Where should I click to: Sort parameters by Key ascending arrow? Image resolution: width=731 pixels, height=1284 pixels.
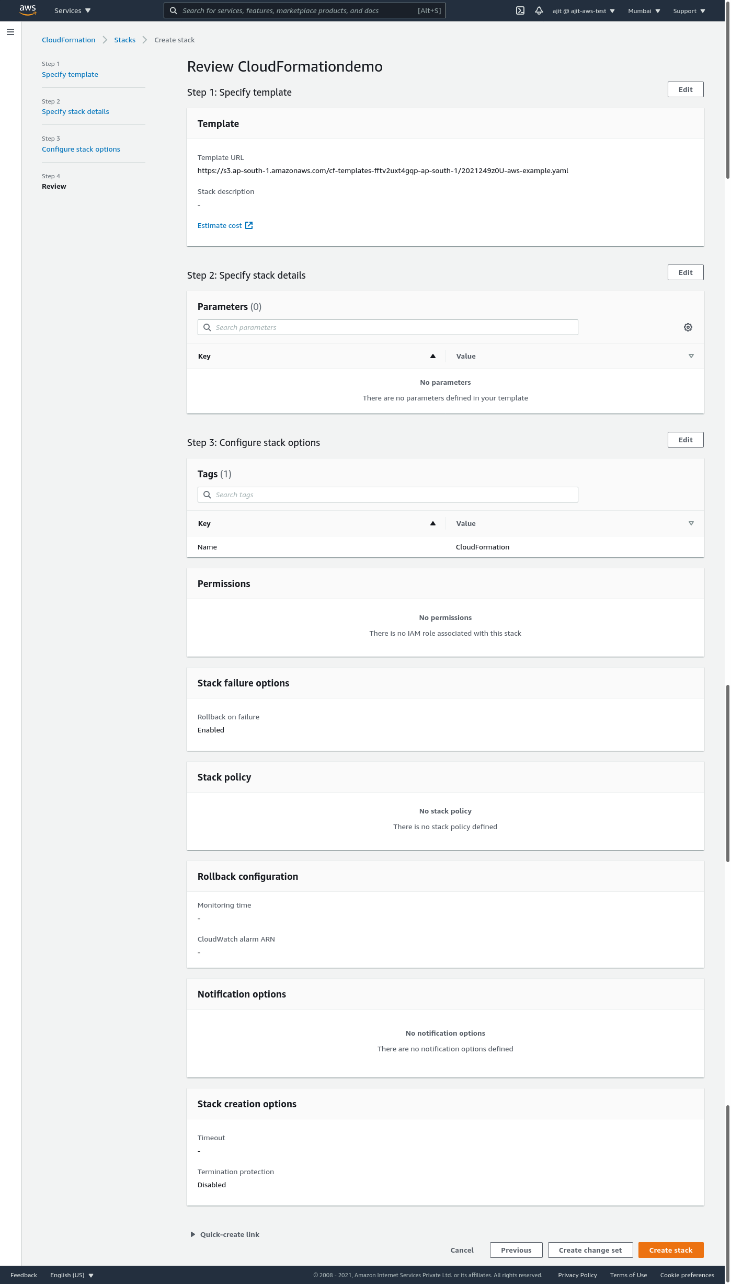pyautogui.click(x=433, y=356)
